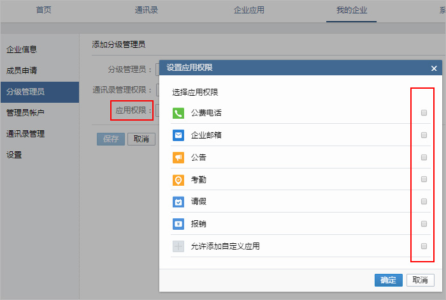Click the grey plus icon for 允许添加自定义应用

click(x=178, y=246)
